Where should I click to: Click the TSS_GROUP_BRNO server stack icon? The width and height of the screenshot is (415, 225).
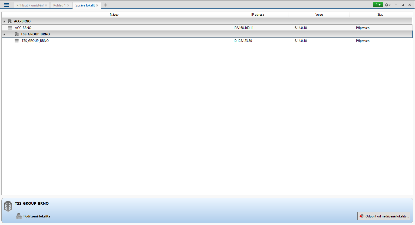coord(17,41)
